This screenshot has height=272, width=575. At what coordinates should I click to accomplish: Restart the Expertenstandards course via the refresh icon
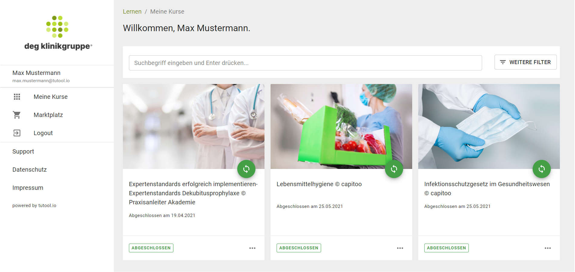tap(246, 169)
